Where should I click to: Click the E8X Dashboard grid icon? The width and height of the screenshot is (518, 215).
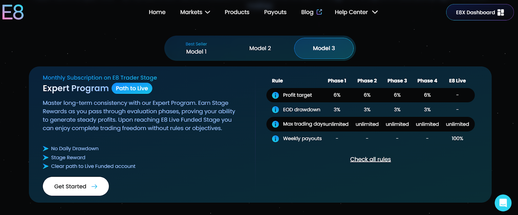pos(501,12)
